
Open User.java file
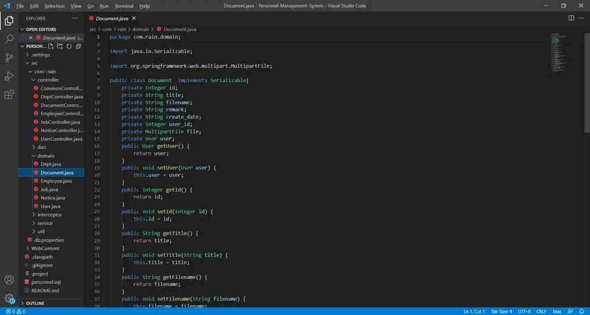[x=50, y=206]
